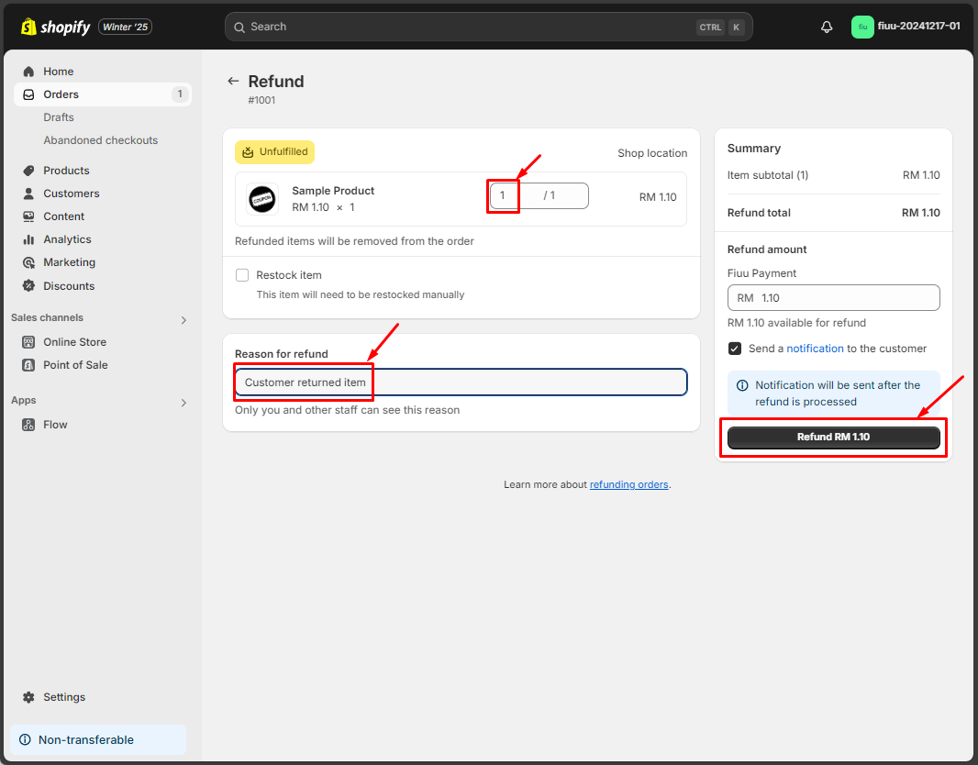Click the Point of Sale icon

point(28,365)
